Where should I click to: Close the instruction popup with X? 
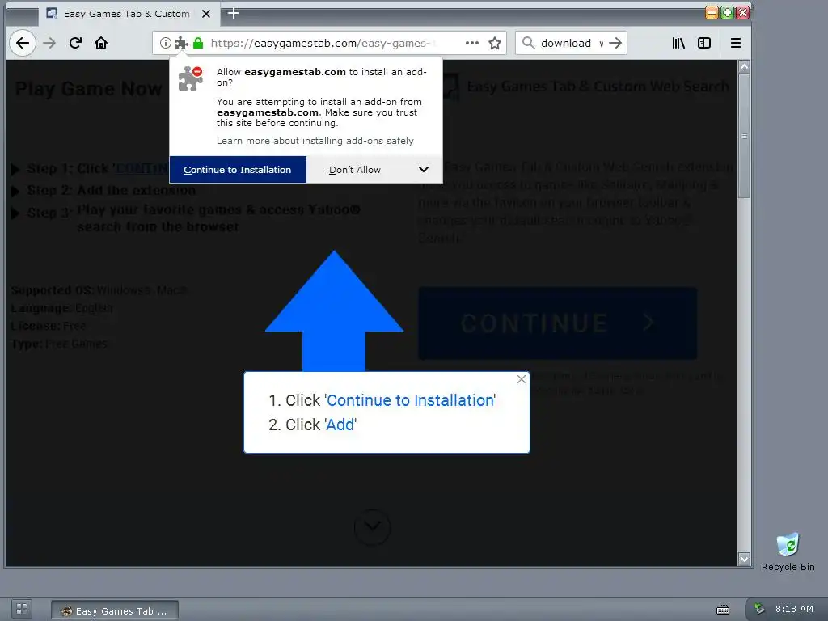(x=522, y=379)
